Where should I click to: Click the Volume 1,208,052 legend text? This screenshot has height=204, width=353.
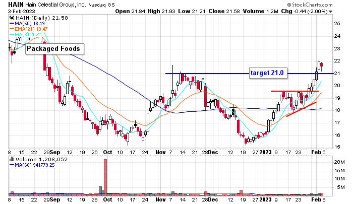(42, 159)
